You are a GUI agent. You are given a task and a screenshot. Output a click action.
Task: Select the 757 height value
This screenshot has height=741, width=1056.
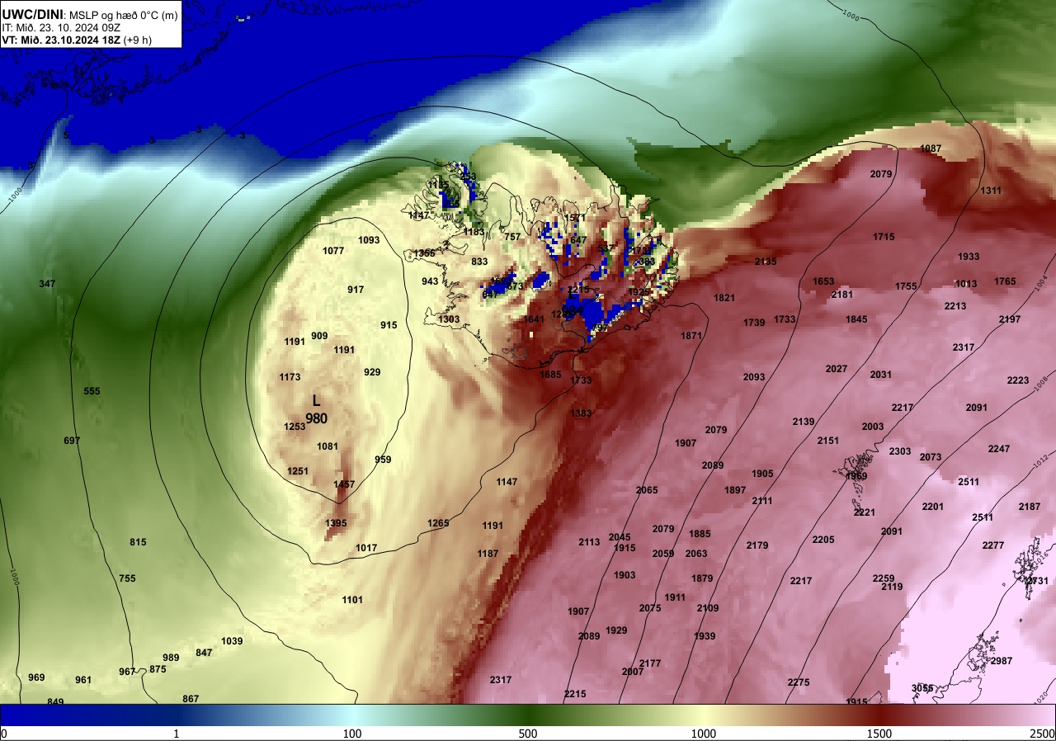click(512, 237)
